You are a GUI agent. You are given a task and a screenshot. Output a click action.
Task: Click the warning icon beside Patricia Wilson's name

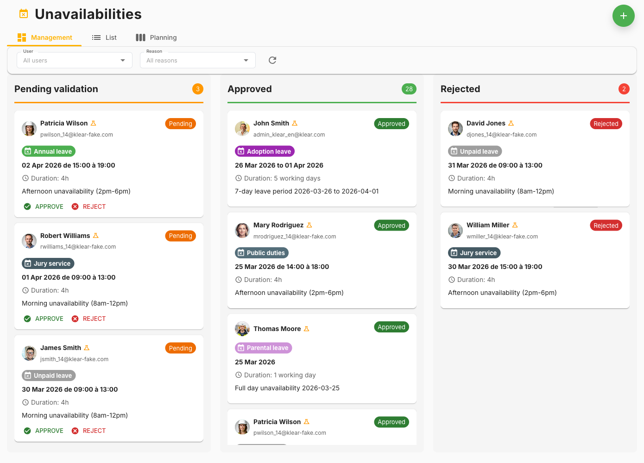(x=94, y=123)
